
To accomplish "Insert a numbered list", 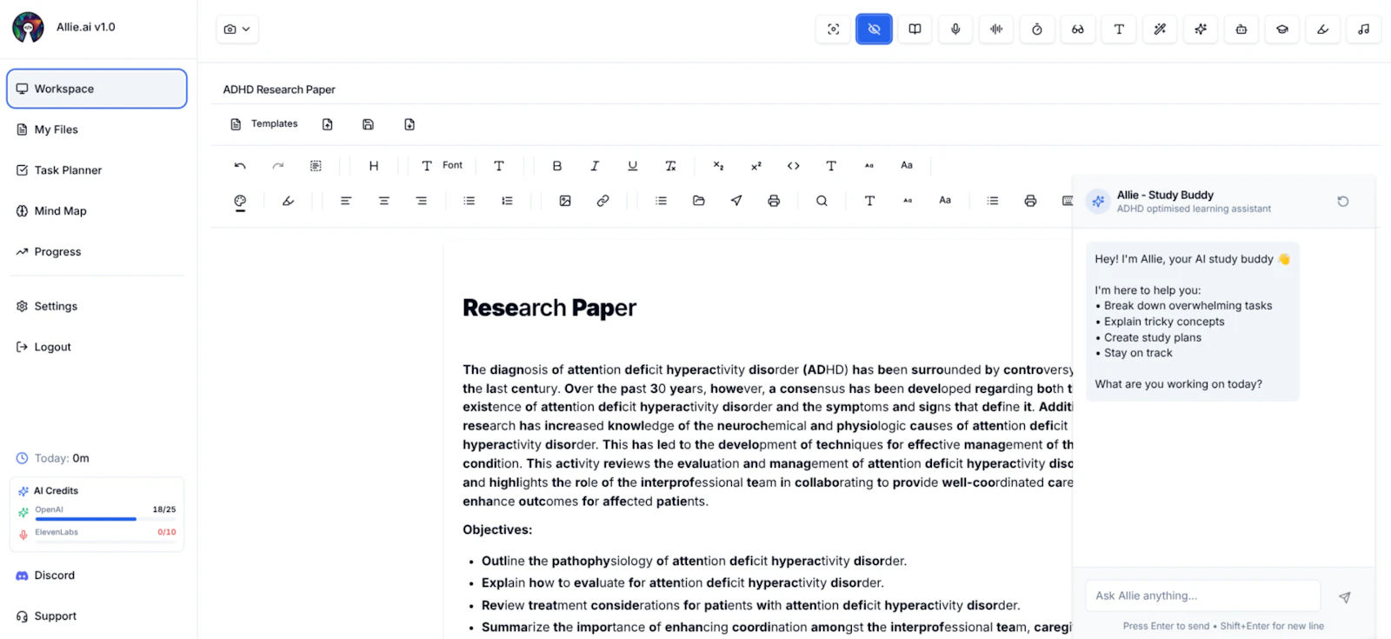I will tap(508, 201).
